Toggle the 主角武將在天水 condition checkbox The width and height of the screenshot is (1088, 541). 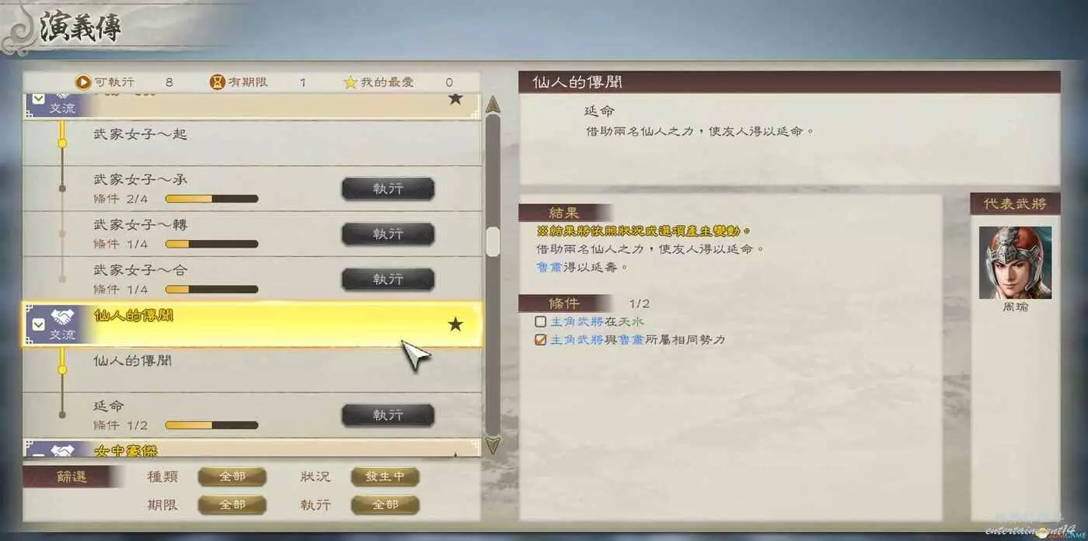[541, 321]
